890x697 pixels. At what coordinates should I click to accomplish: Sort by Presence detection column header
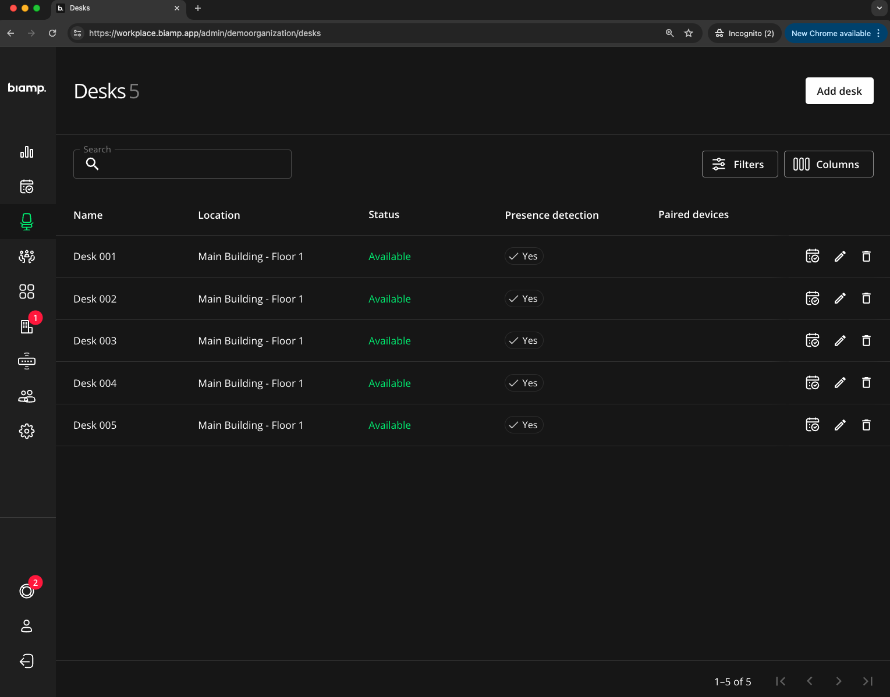tap(552, 215)
